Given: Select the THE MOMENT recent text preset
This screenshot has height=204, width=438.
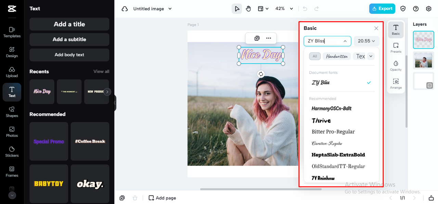Looking at the screenshot, I should [69, 92].
